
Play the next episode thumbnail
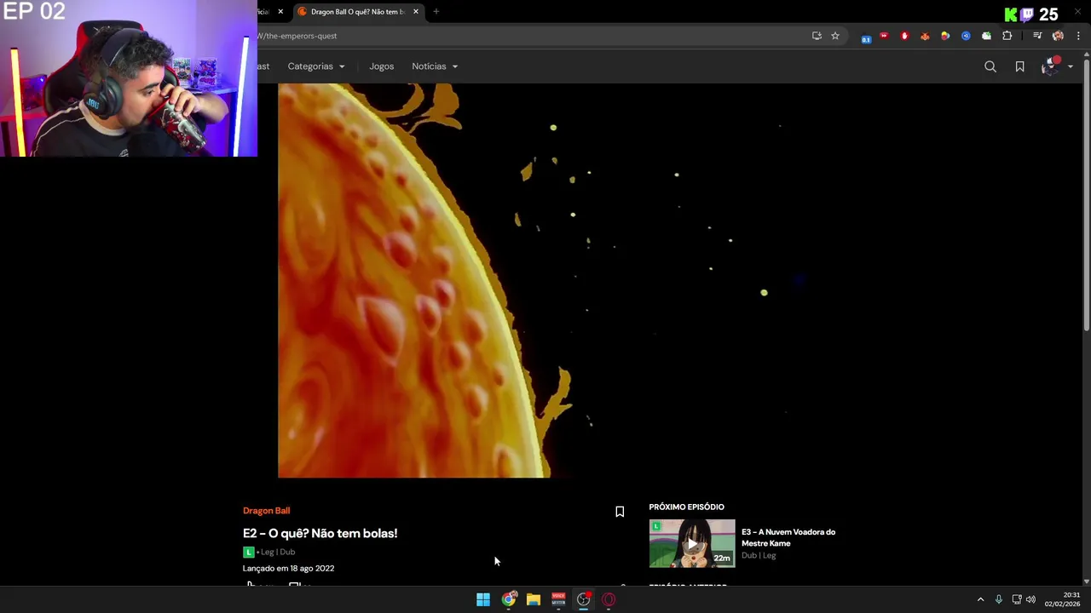[x=692, y=543]
